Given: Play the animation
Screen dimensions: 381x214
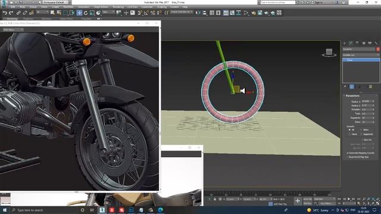Looking at the screenshot, I should (349, 199).
